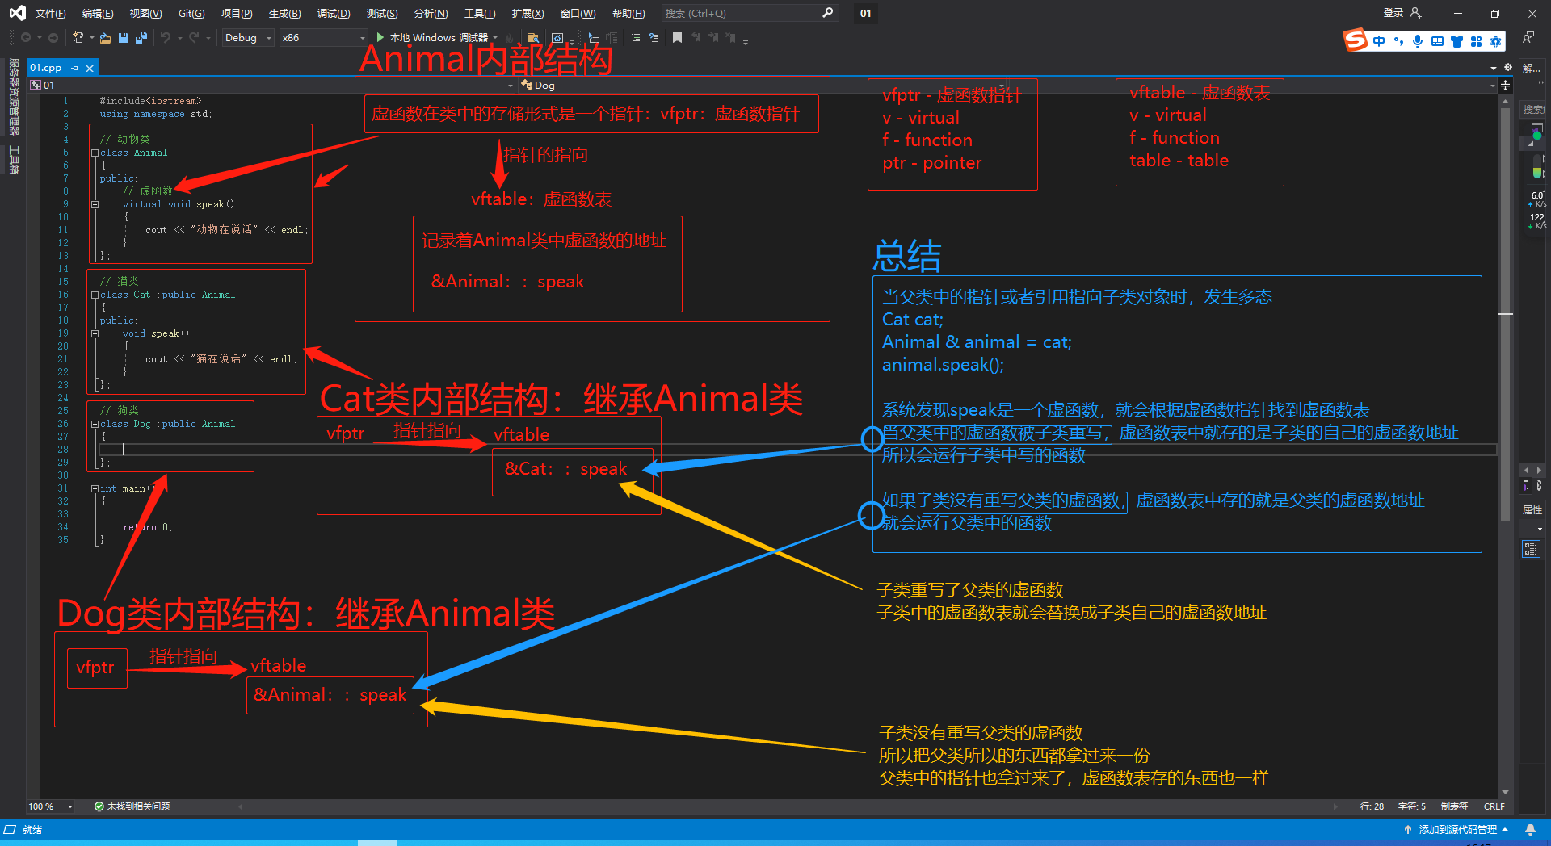Undo the last edit
This screenshot has height=846, width=1551.
click(166, 38)
